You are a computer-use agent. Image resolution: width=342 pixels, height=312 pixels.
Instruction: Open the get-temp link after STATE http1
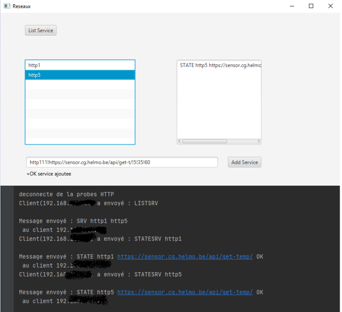click(185, 256)
